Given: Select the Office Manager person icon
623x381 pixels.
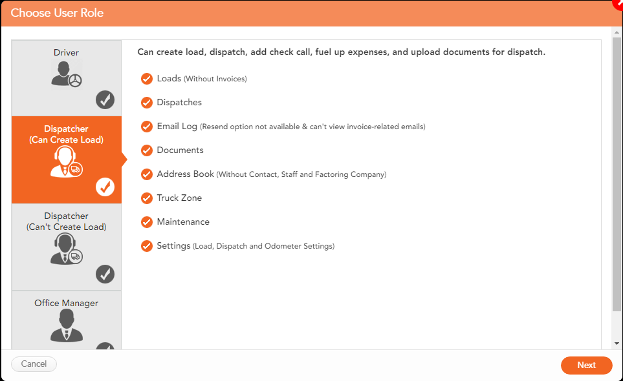Looking at the screenshot, I should pyautogui.click(x=67, y=325).
